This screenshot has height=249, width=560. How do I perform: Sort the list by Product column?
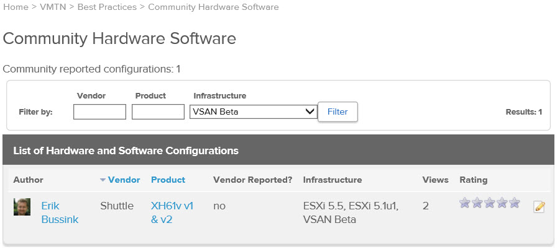click(168, 180)
